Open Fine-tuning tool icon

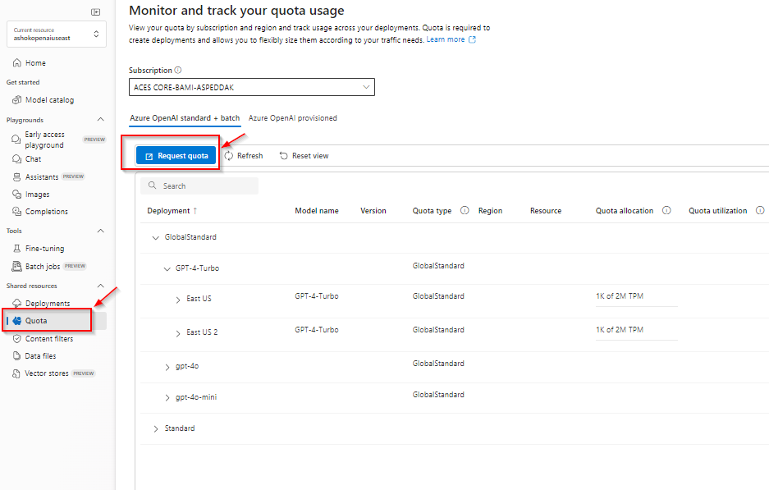(16, 249)
